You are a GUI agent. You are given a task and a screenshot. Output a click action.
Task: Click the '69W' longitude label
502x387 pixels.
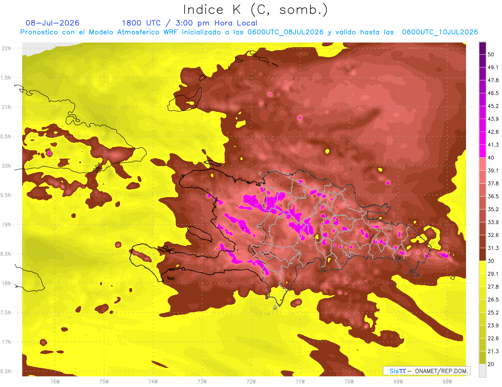click(x=398, y=381)
